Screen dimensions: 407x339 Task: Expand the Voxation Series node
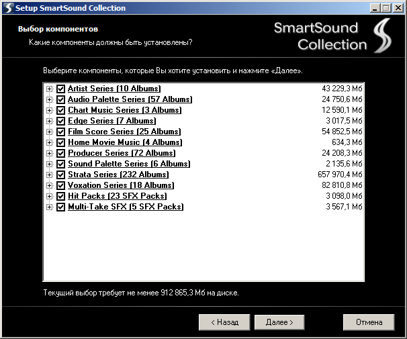(49, 186)
